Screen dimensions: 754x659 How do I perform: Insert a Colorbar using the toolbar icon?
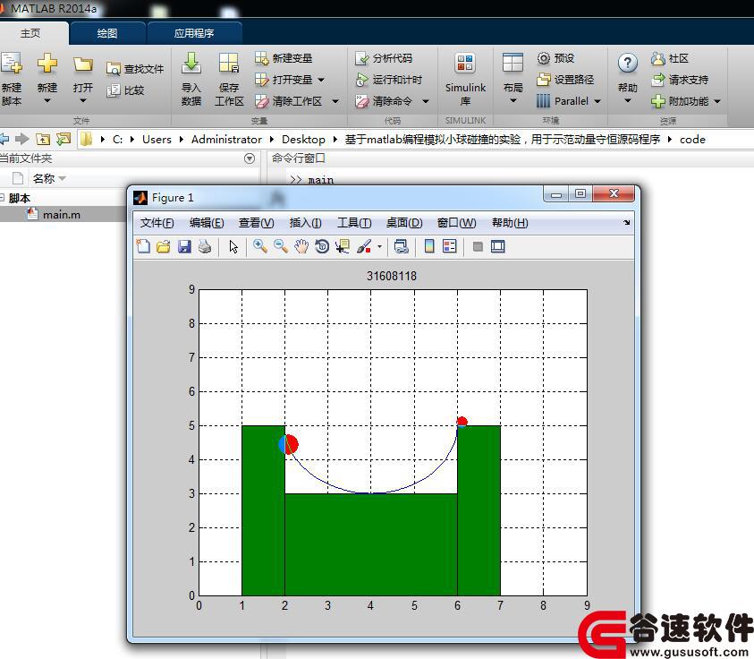click(429, 246)
